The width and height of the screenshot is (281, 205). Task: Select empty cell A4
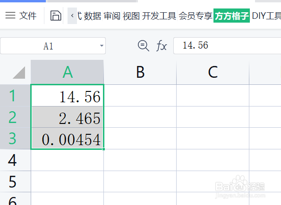[68, 160]
